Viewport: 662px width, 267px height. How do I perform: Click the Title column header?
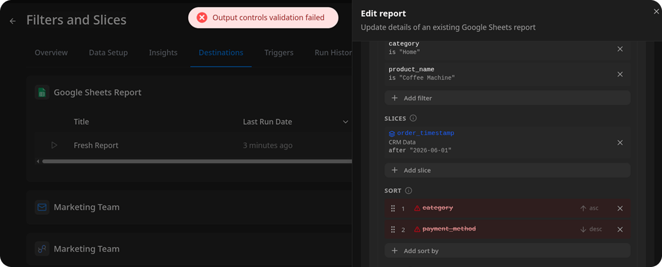(x=81, y=122)
